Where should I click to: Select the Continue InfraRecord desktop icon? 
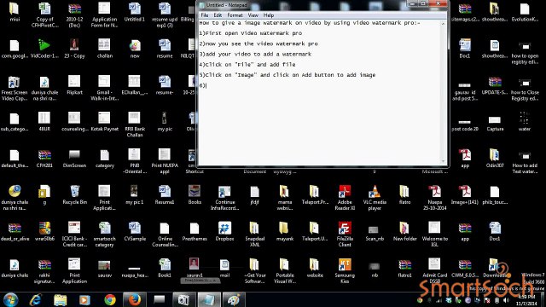click(x=224, y=198)
